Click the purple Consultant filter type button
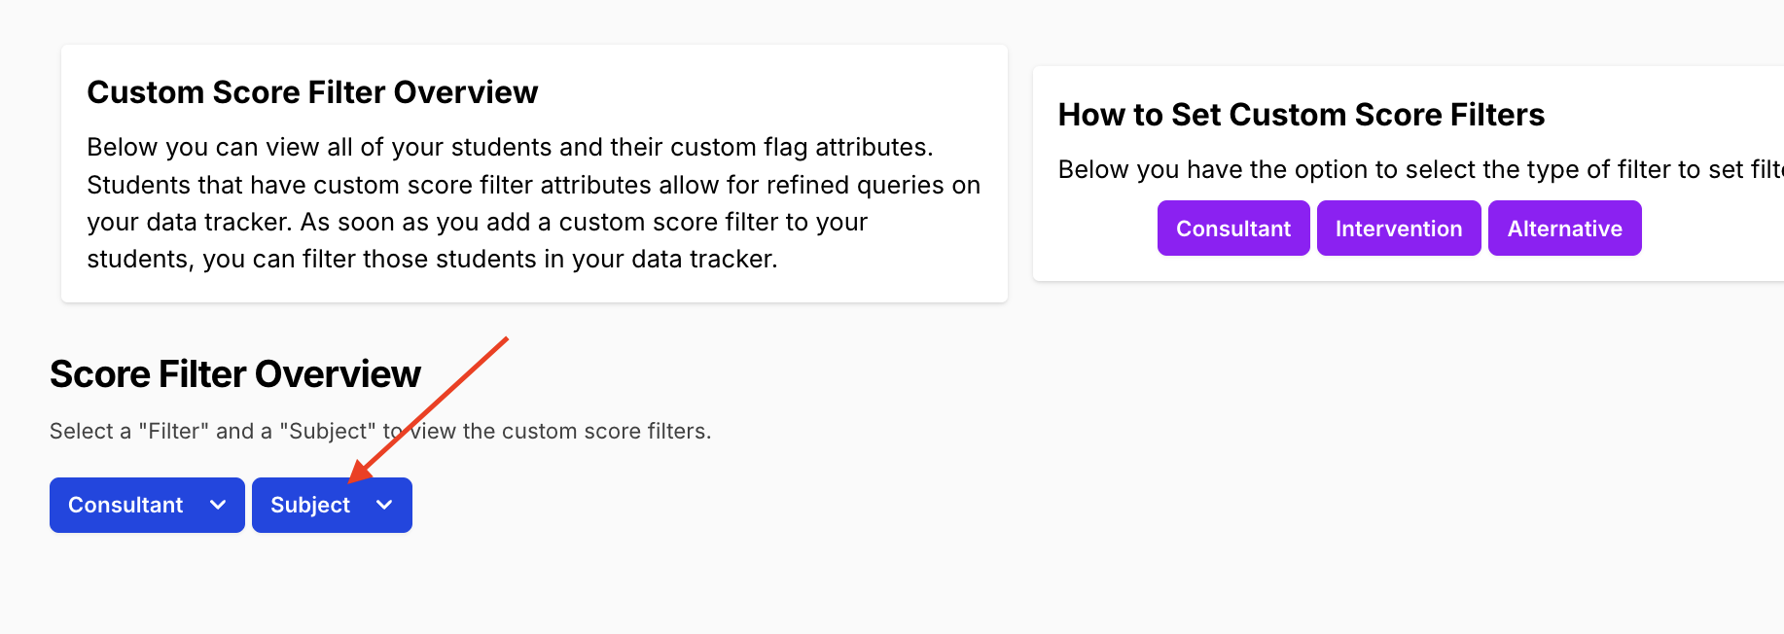Viewport: 1784px width, 634px height. pyautogui.click(x=1232, y=229)
